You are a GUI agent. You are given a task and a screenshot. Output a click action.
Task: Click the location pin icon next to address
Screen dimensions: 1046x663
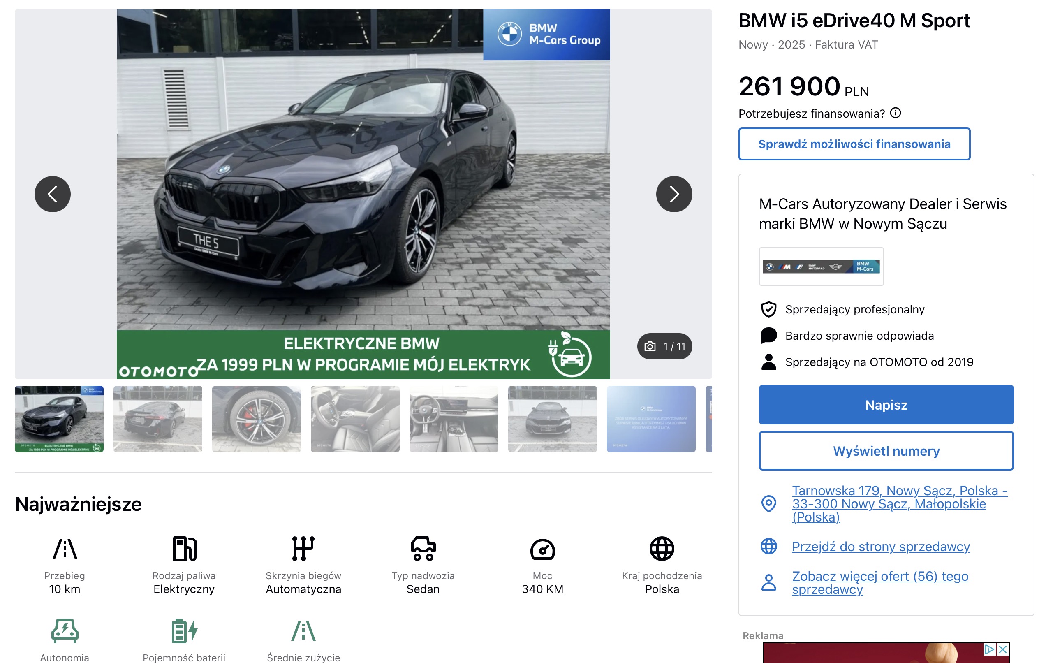pos(769,503)
